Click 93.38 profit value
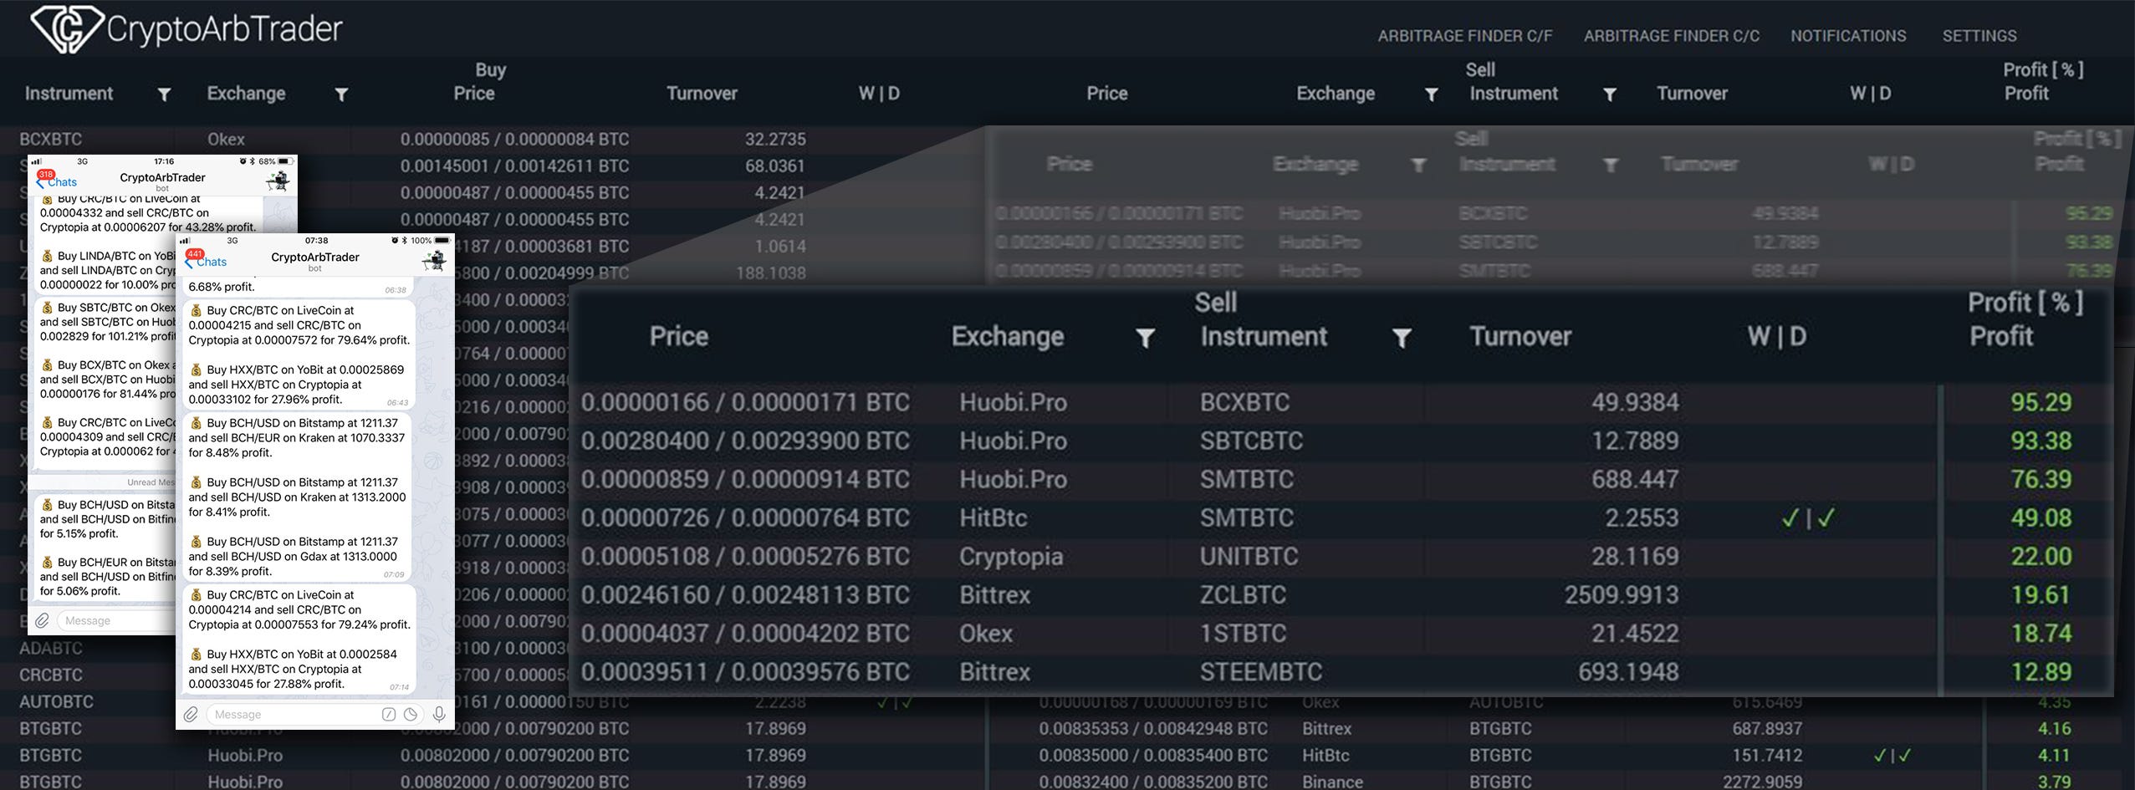 pyautogui.click(x=2041, y=441)
